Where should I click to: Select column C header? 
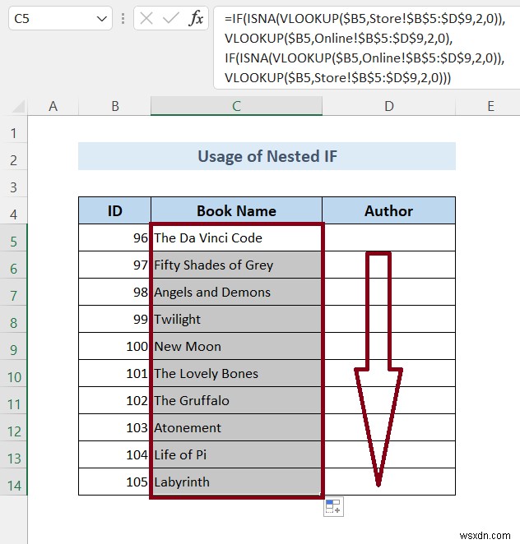click(237, 106)
